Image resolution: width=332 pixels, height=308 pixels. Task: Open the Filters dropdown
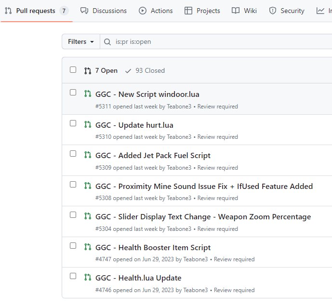[80, 42]
